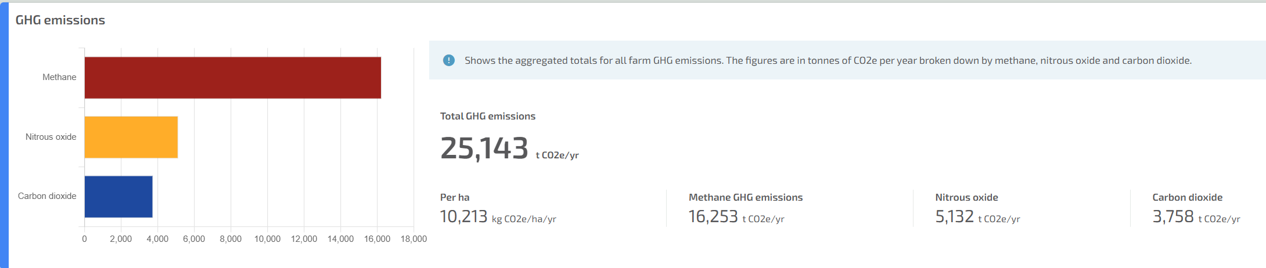
Task: Select the orange Nitrous oxide bar
Action: (131, 137)
